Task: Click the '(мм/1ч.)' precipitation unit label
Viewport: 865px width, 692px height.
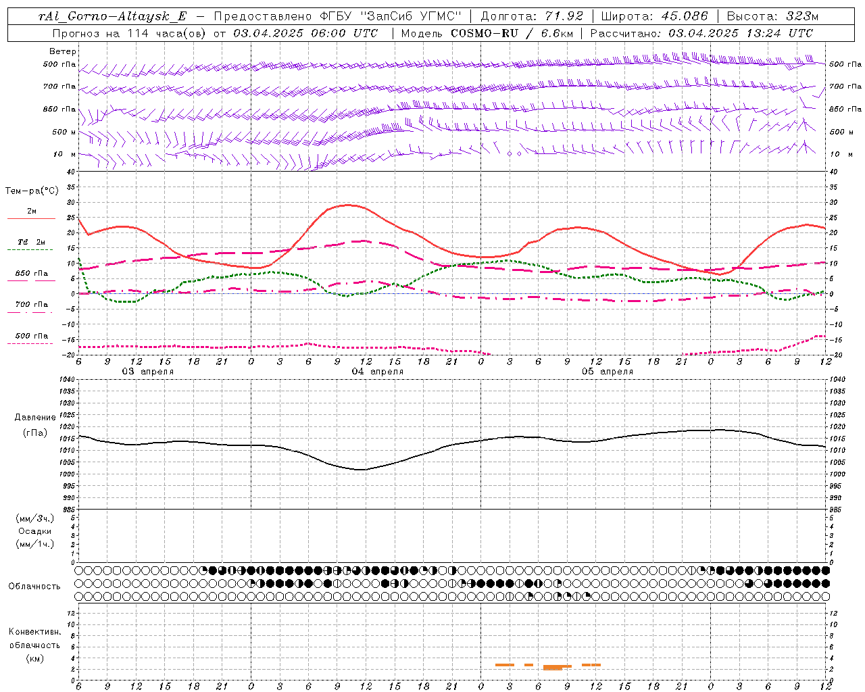Action: 35,544
